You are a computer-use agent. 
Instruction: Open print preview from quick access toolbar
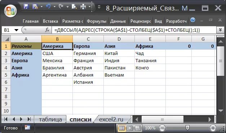pos(74,6)
